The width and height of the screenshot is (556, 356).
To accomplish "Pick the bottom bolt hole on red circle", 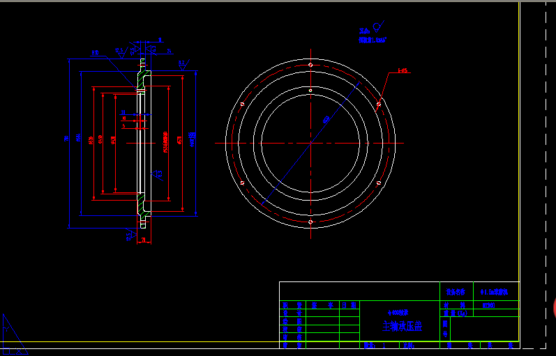I will pyautogui.click(x=310, y=222).
